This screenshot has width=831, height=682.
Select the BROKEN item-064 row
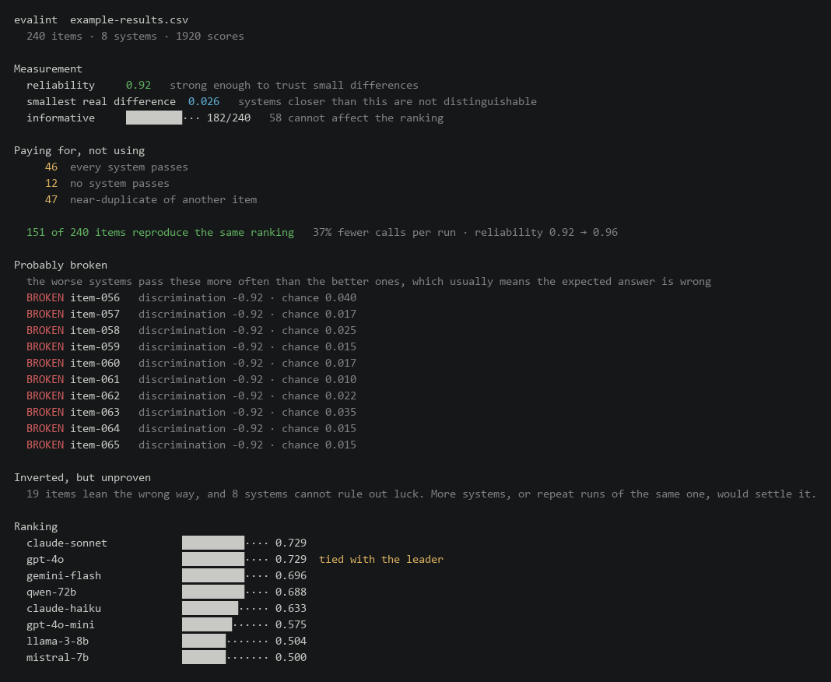coord(191,428)
